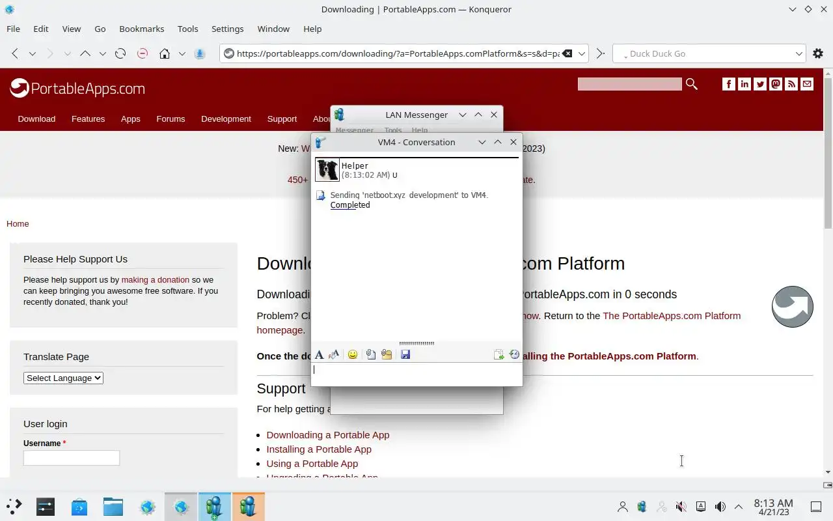Open the forward history dropdown arrow
The height and width of the screenshot is (521, 833).
(x=68, y=53)
